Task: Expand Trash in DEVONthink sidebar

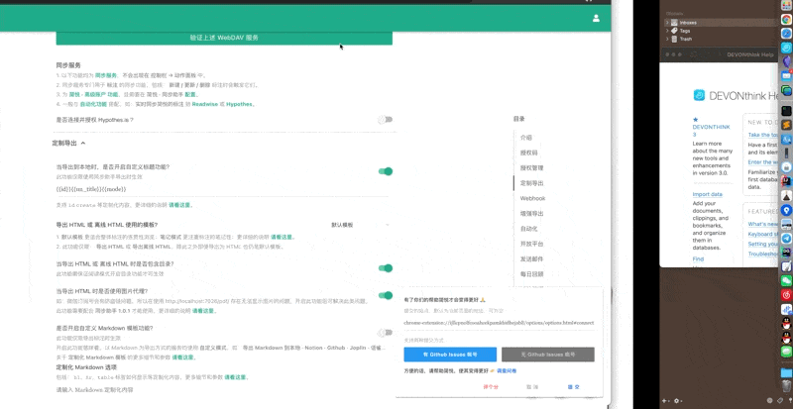Action: 667,39
